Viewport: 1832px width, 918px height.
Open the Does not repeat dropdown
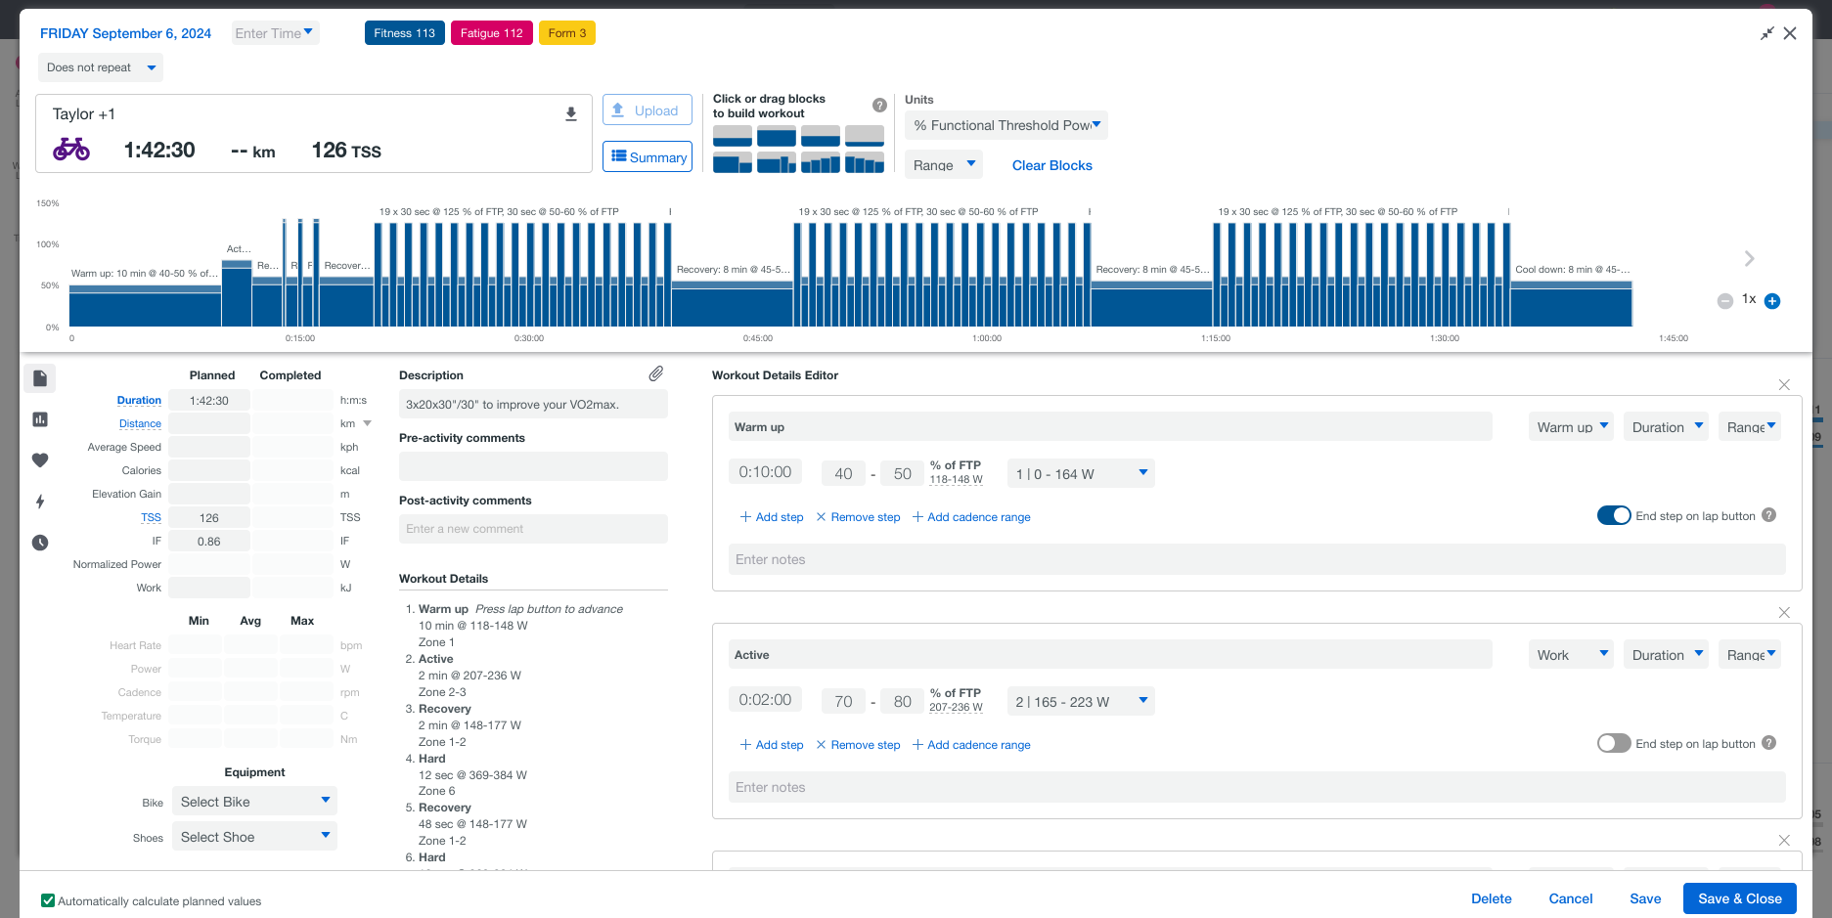[101, 67]
